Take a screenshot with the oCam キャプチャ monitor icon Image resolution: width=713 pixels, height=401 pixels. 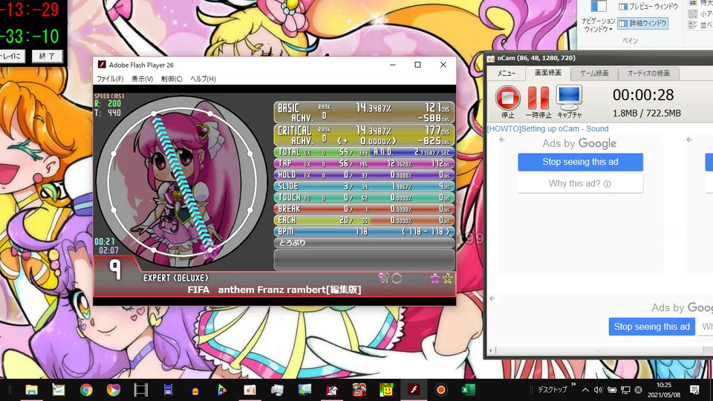pos(569,97)
